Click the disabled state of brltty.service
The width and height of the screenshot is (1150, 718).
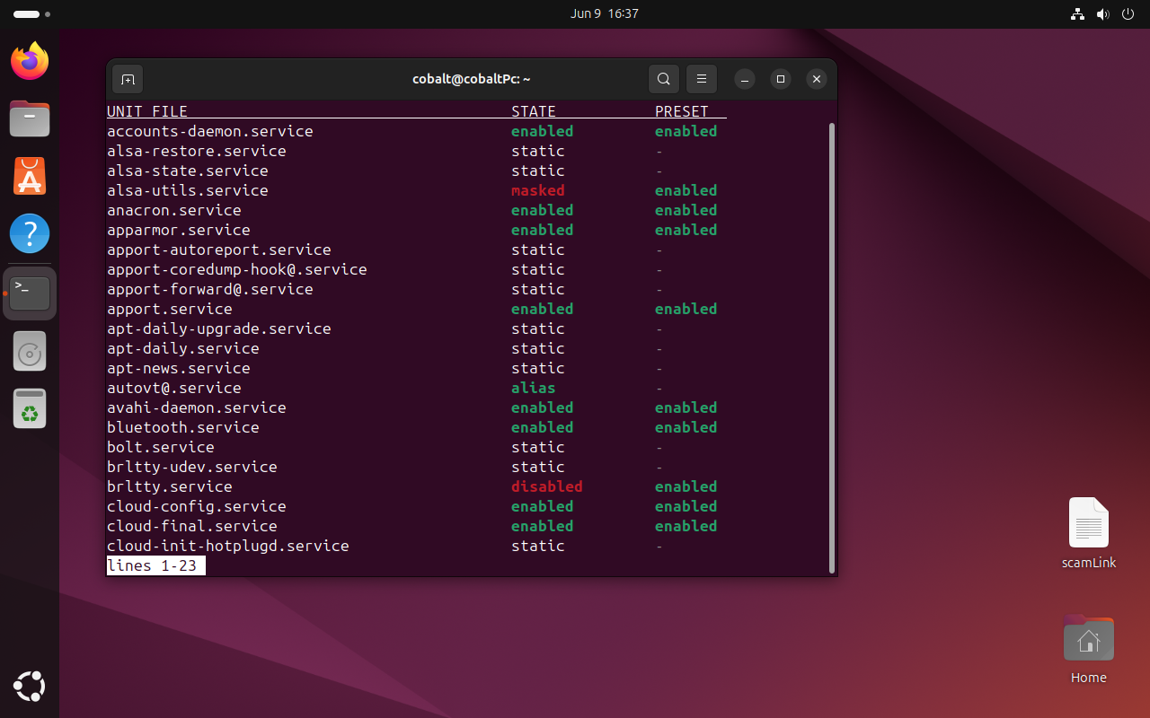(x=547, y=486)
